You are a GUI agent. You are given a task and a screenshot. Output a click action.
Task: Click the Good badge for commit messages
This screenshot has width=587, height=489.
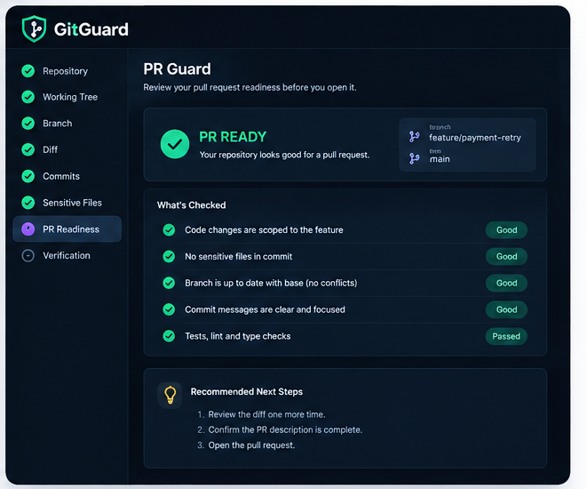[x=506, y=310]
